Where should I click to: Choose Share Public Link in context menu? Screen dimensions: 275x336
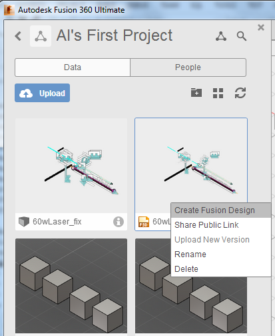coord(221,225)
